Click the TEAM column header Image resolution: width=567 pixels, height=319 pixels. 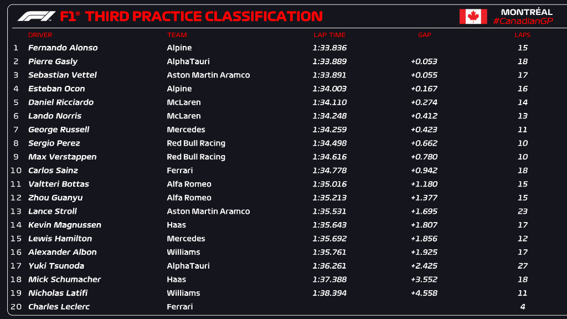pos(177,35)
